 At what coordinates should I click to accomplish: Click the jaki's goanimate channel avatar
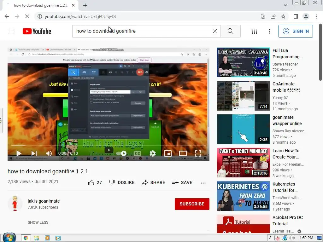(15, 204)
